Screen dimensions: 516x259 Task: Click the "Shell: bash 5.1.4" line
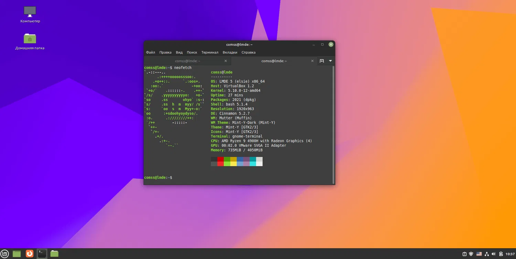click(x=229, y=104)
